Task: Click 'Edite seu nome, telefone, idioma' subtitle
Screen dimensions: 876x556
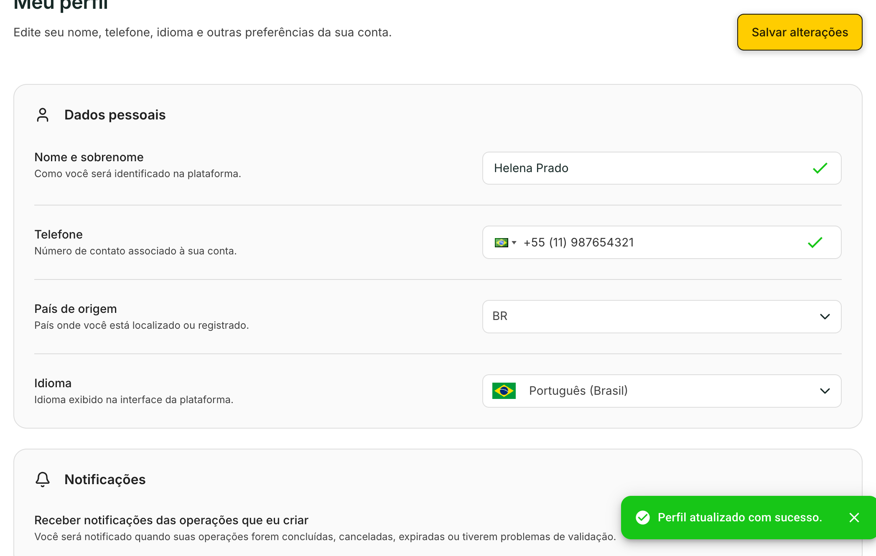Action: coord(203,32)
